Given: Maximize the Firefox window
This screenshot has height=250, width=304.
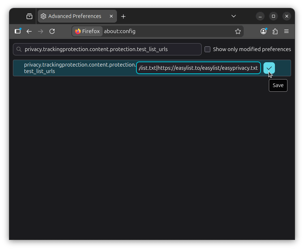Looking at the screenshot, I should (x=273, y=16).
